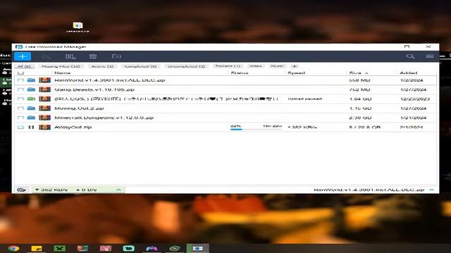This screenshot has width=451, height=253.
Task: Switch to the Music tag tab
Action: tap(278, 66)
